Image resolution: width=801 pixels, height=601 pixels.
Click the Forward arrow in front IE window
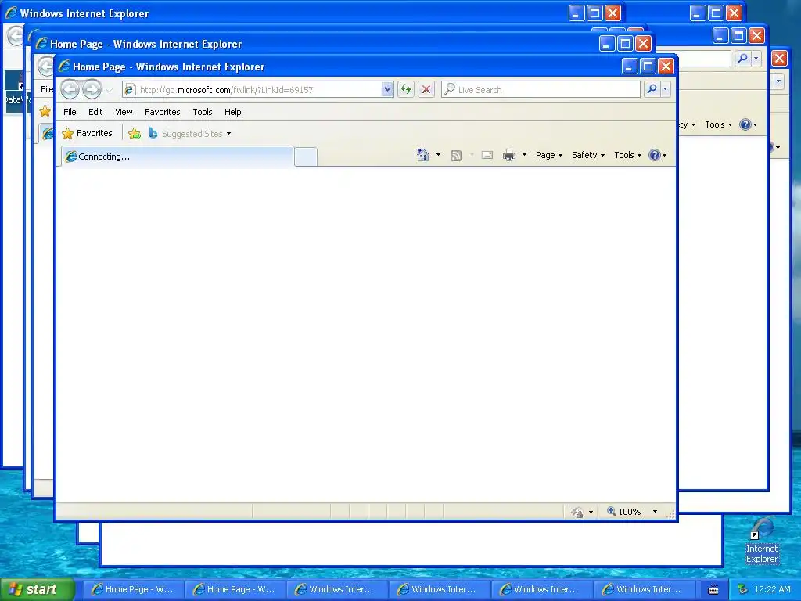pyautogui.click(x=92, y=89)
